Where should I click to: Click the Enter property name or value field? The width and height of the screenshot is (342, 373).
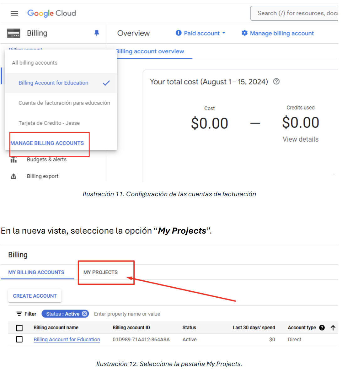(x=127, y=314)
